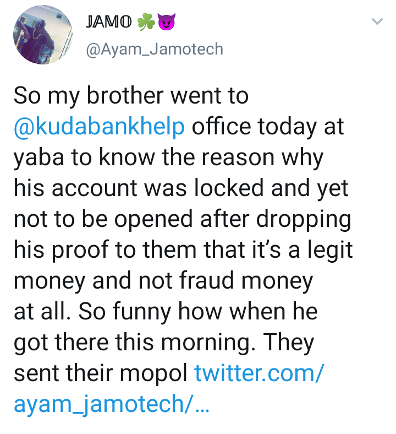Click the JAMO display name

109,23
